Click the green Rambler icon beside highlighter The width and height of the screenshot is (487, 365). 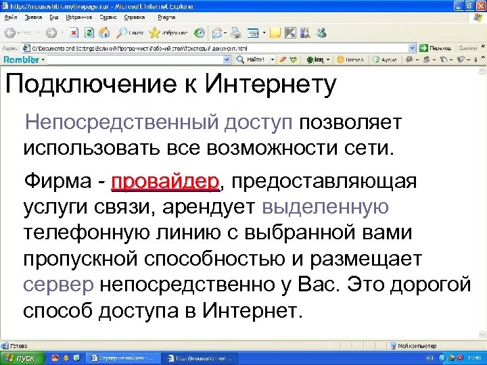pyautogui.click(x=293, y=59)
